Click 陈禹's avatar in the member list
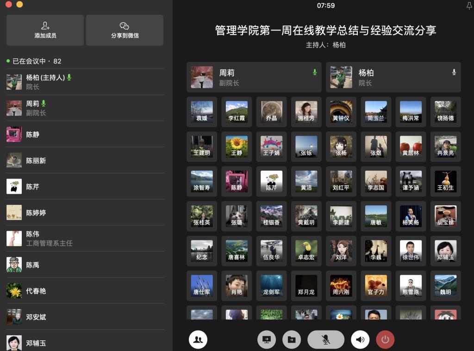Viewport: 474px width, 351px height. pos(14,265)
